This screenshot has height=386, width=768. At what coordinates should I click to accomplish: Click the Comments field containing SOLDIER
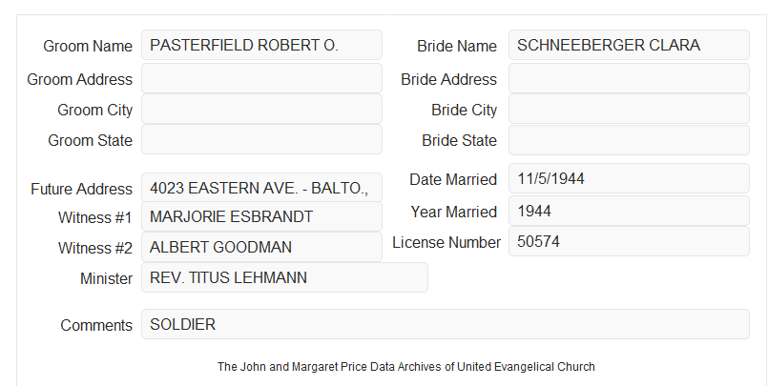pyautogui.click(x=446, y=324)
